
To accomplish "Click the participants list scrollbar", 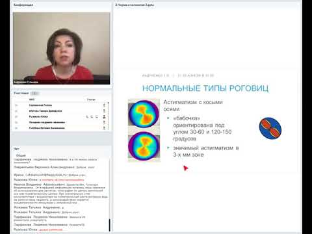I will 109,116.
